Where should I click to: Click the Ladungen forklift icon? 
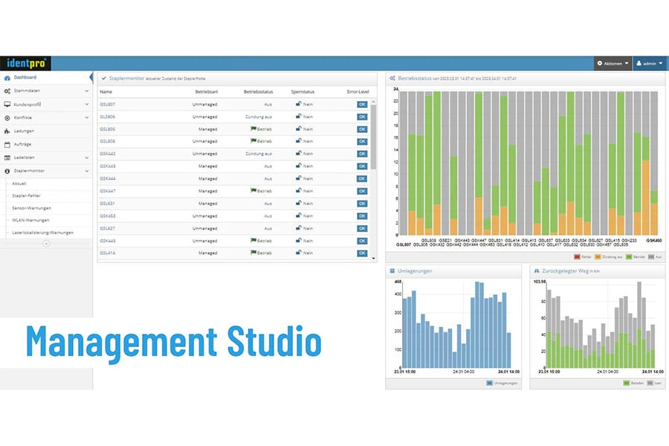7,131
